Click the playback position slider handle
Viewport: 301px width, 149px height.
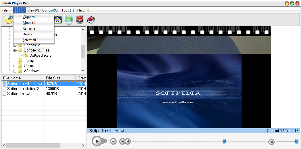[x=224, y=141]
